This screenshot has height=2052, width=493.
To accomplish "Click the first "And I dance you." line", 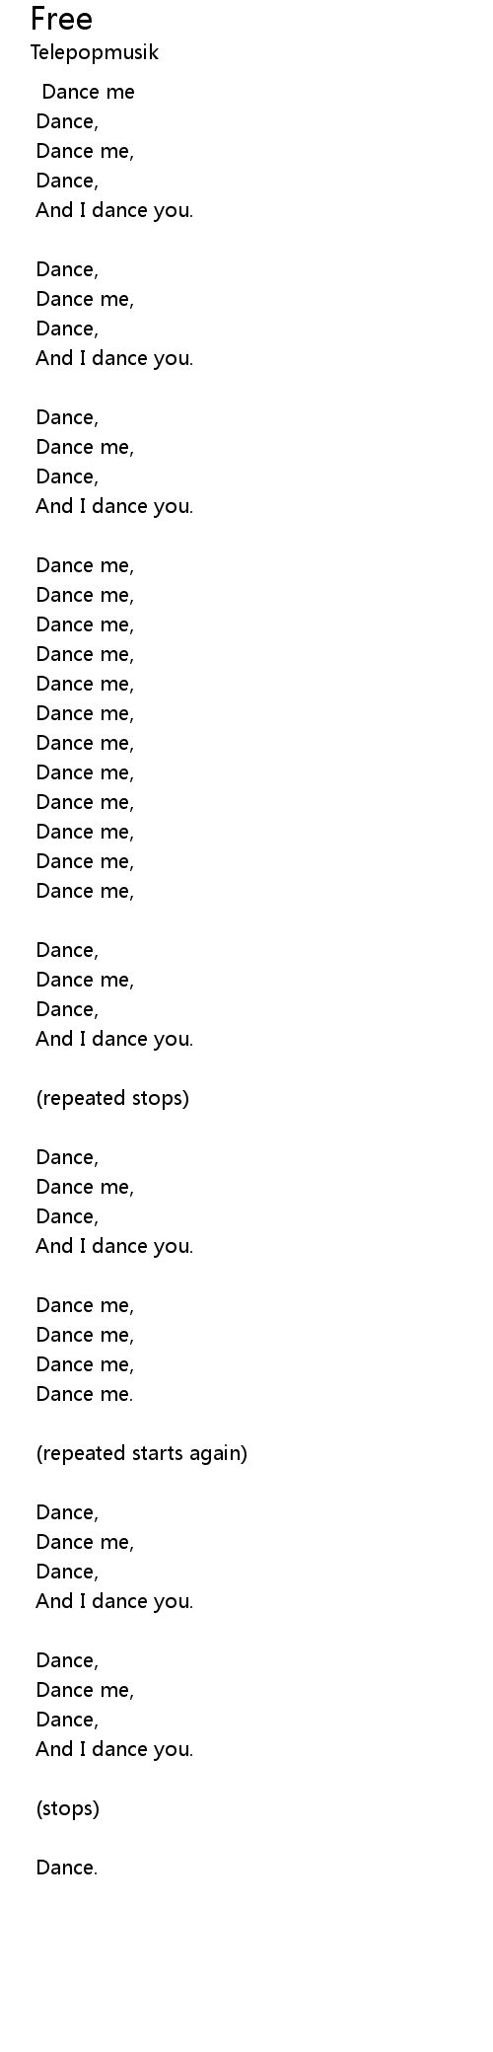I will coord(114,210).
